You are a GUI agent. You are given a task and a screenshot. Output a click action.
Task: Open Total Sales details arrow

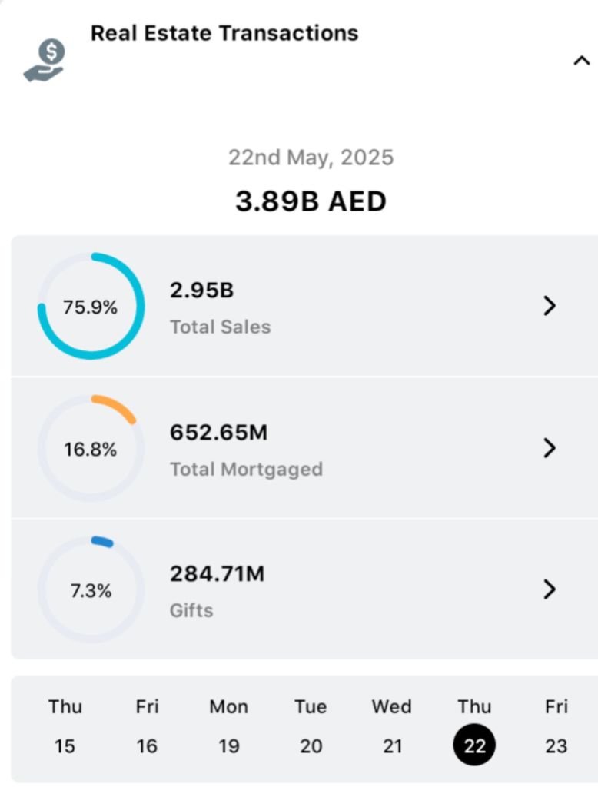click(549, 306)
